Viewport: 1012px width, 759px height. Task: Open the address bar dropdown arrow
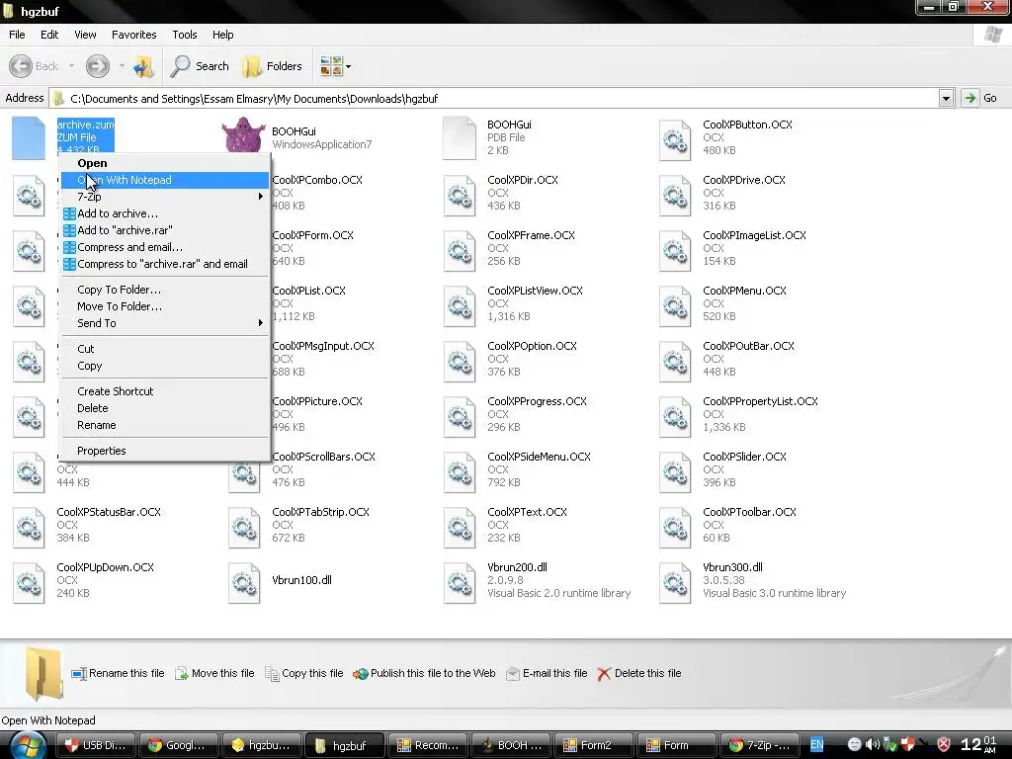pos(946,98)
